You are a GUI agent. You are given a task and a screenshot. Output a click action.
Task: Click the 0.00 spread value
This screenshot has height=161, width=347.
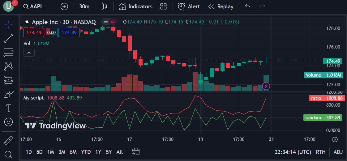(52, 33)
